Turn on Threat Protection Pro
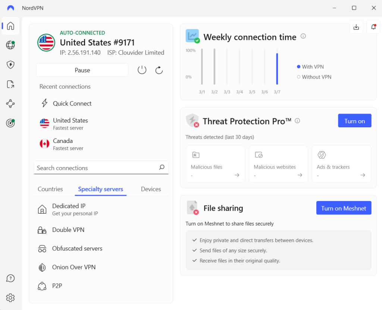382x310 pixels. point(354,121)
